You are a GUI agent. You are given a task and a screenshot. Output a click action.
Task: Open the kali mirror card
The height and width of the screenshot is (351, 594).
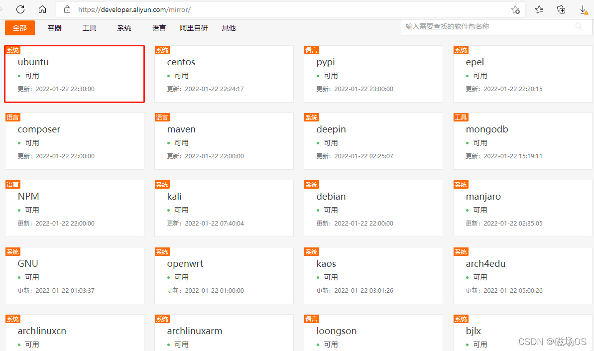point(224,208)
